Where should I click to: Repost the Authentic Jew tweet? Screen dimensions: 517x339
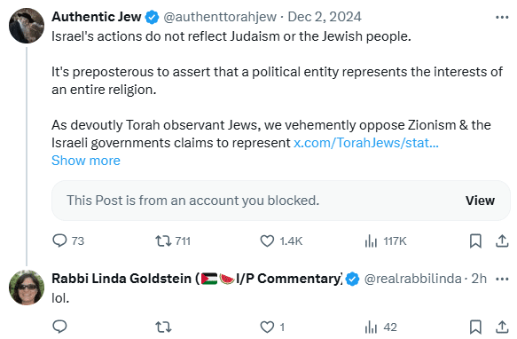click(173, 241)
